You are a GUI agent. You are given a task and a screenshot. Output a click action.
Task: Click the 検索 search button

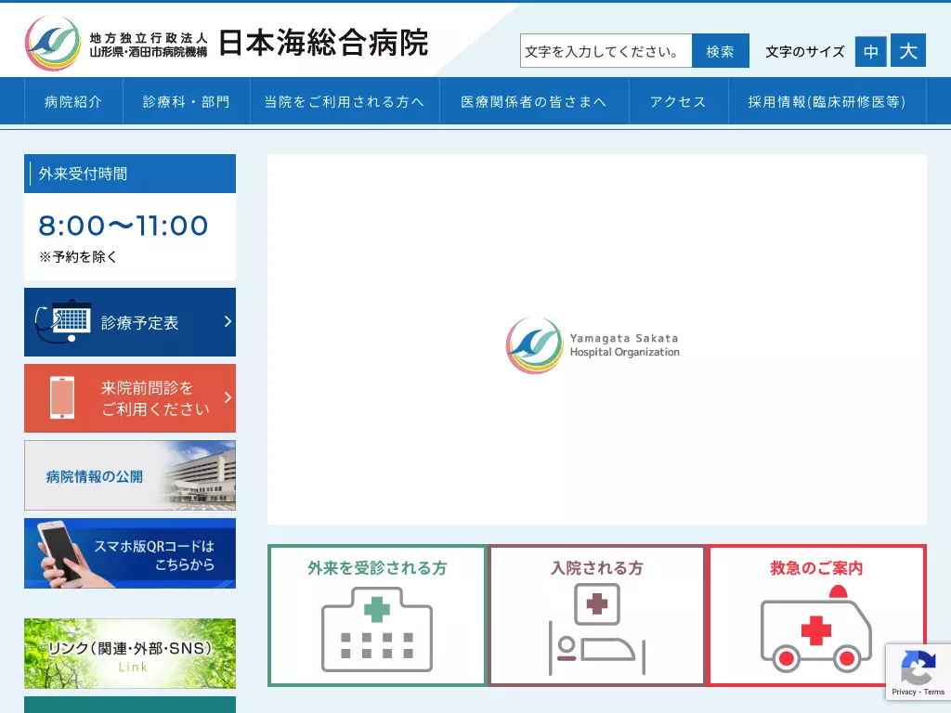(721, 51)
